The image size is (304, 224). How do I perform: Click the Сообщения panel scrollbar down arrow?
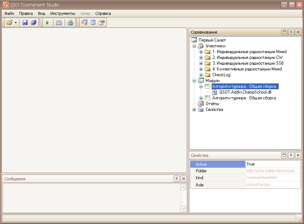pyautogui.click(x=183, y=209)
